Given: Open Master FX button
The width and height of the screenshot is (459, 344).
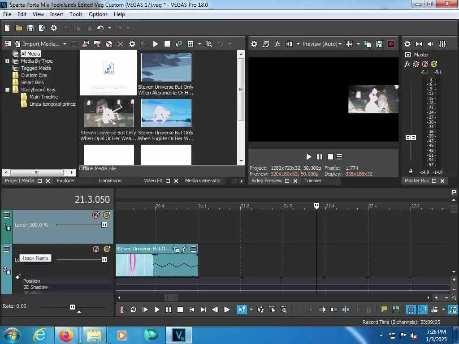Looking at the screenshot, I should 407,64.
